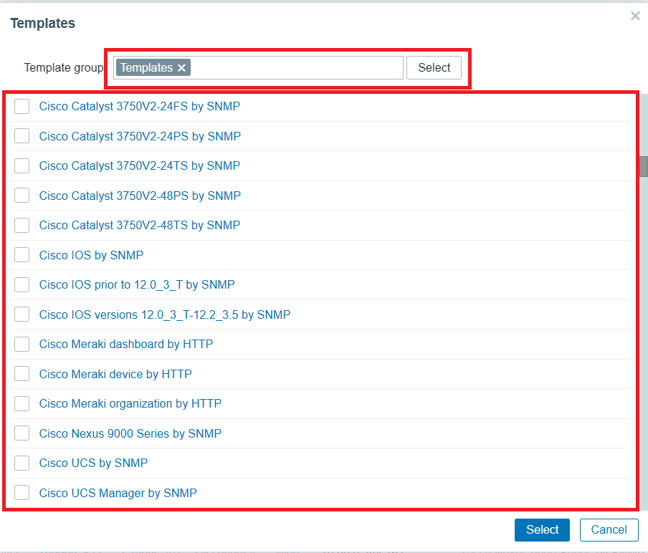Check the Cisco Catalyst 3750V2-24FS checkbox
The height and width of the screenshot is (553, 648).
pyautogui.click(x=22, y=106)
